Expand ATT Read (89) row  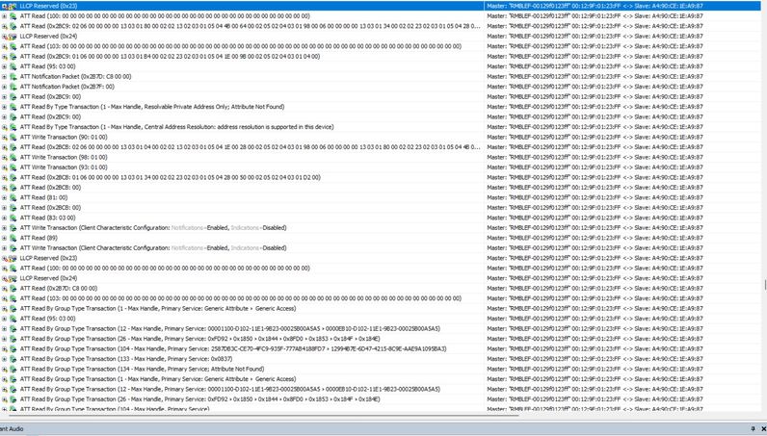tap(4, 238)
